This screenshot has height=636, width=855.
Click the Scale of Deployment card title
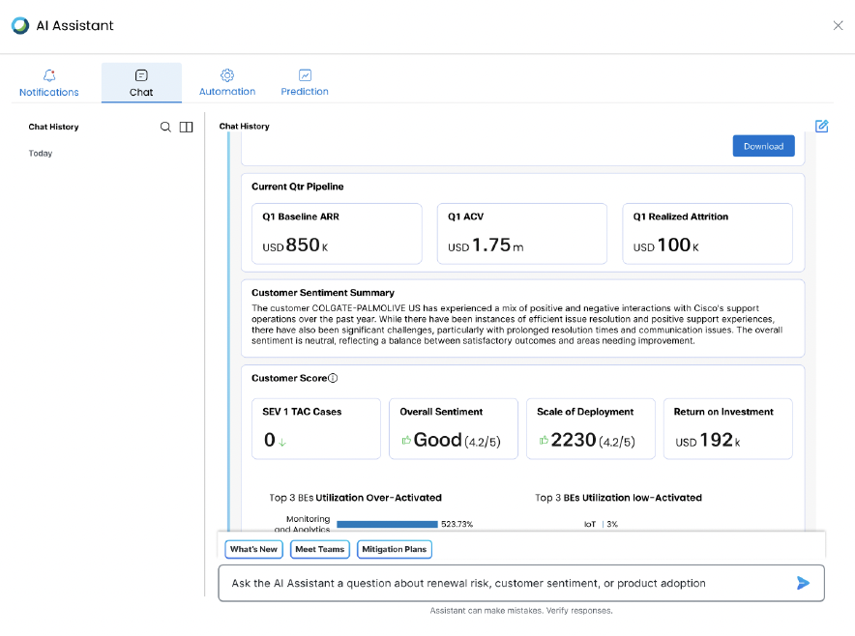coord(585,412)
